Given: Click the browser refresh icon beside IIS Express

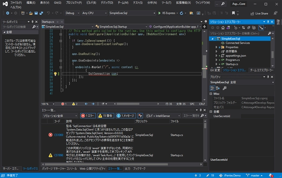Looking at the screenshot, I should (x=182, y=13).
